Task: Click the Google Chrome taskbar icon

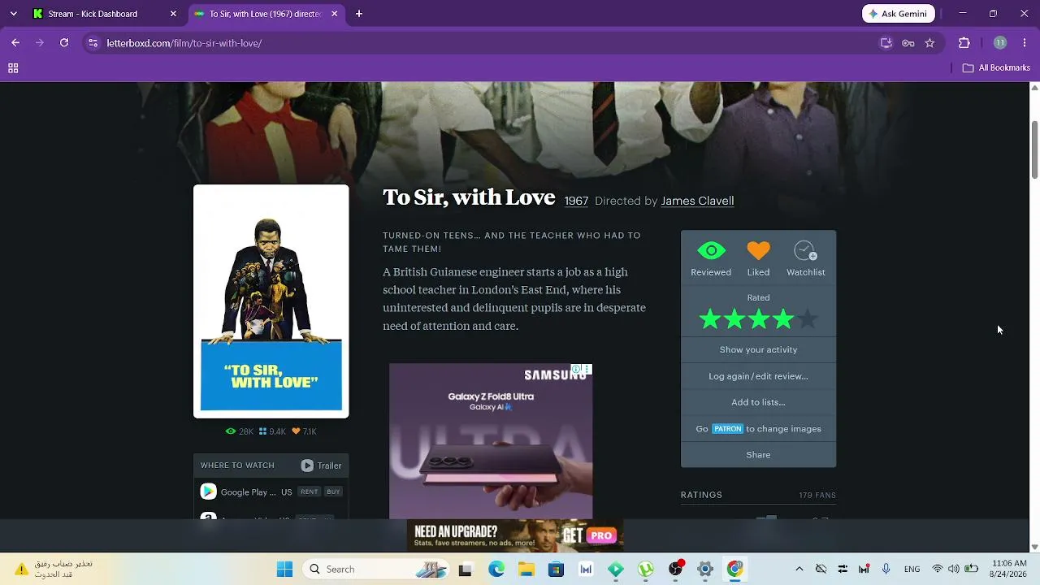Action: click(x=734, y=570)
